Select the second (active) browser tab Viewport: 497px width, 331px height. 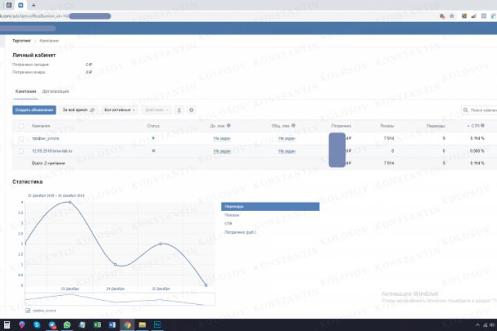pyautogui.click(x=21, y=5)
